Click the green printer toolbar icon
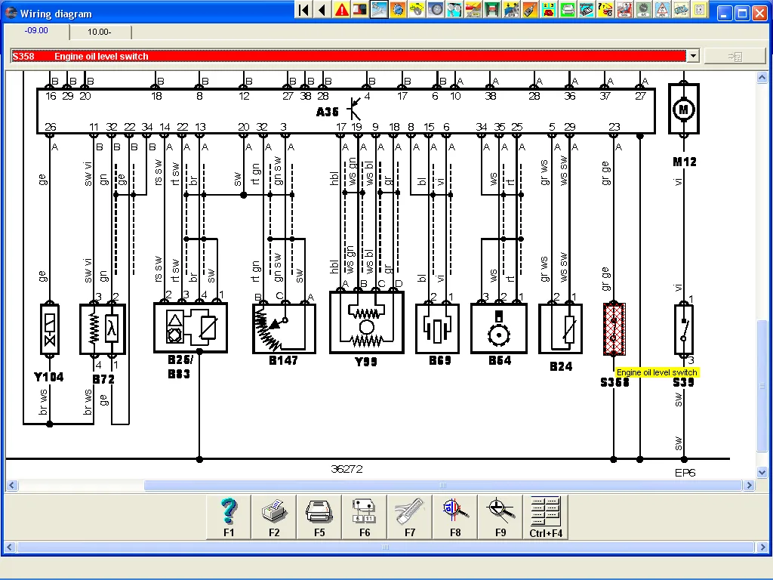 (567, 9)
